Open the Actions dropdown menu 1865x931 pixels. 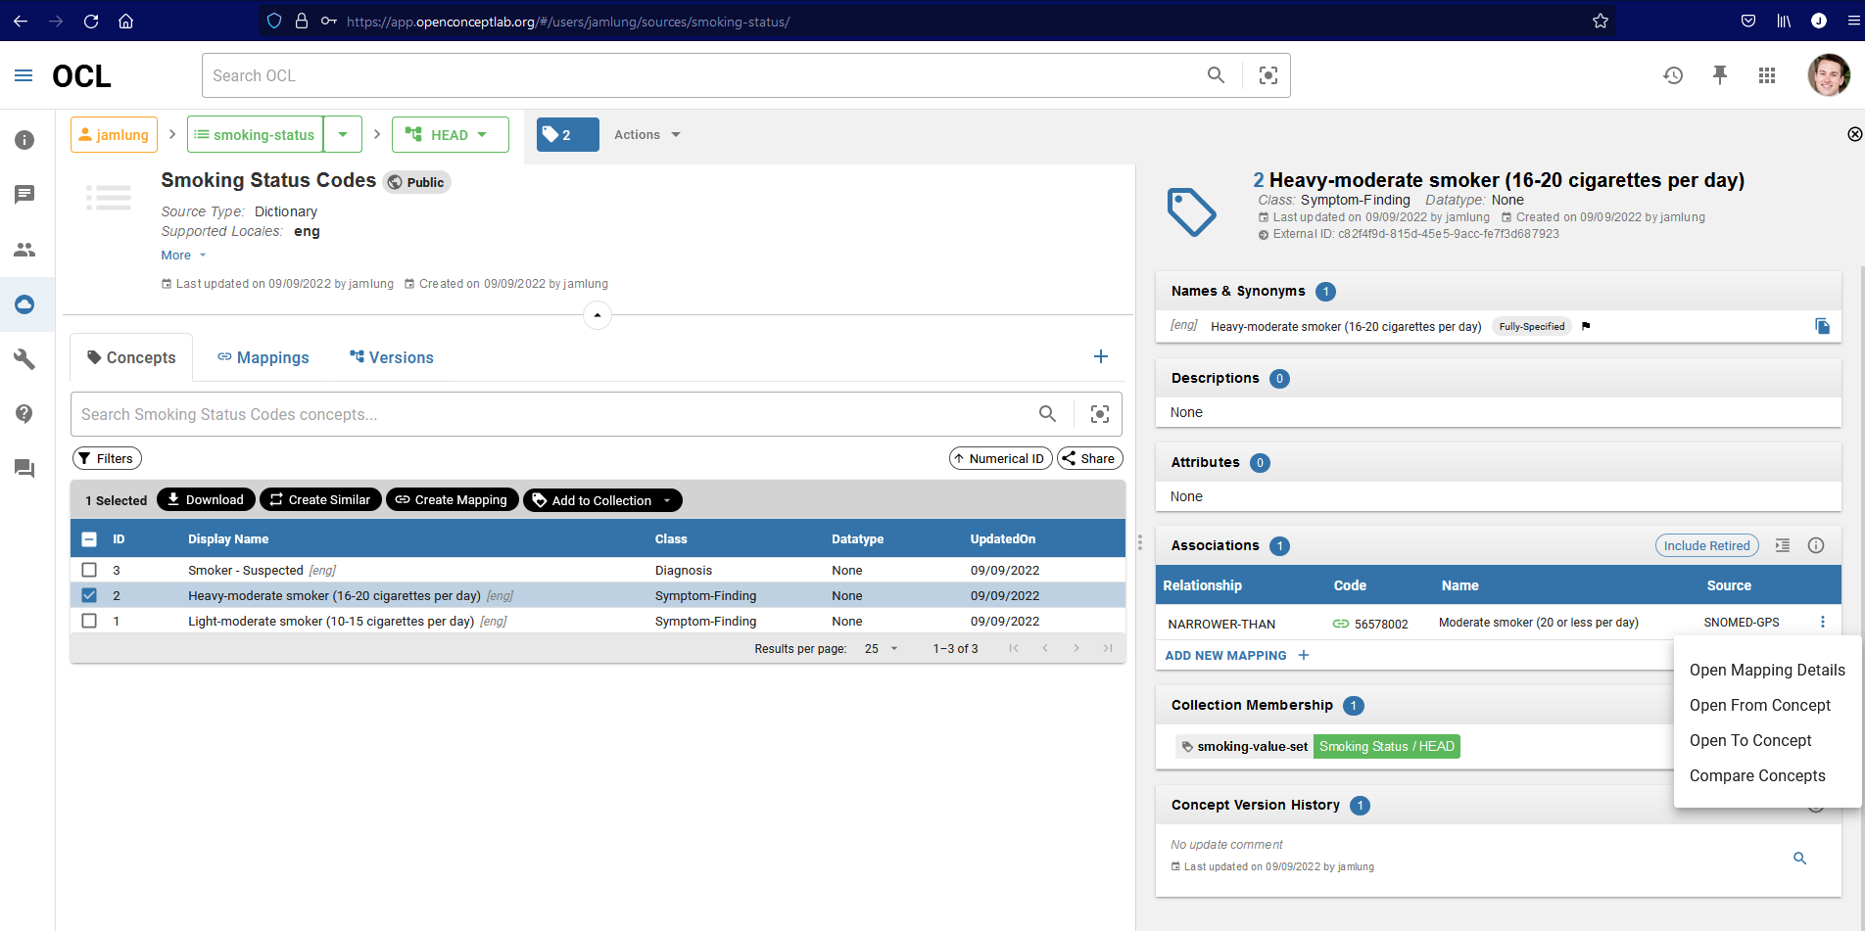(646, 134)
